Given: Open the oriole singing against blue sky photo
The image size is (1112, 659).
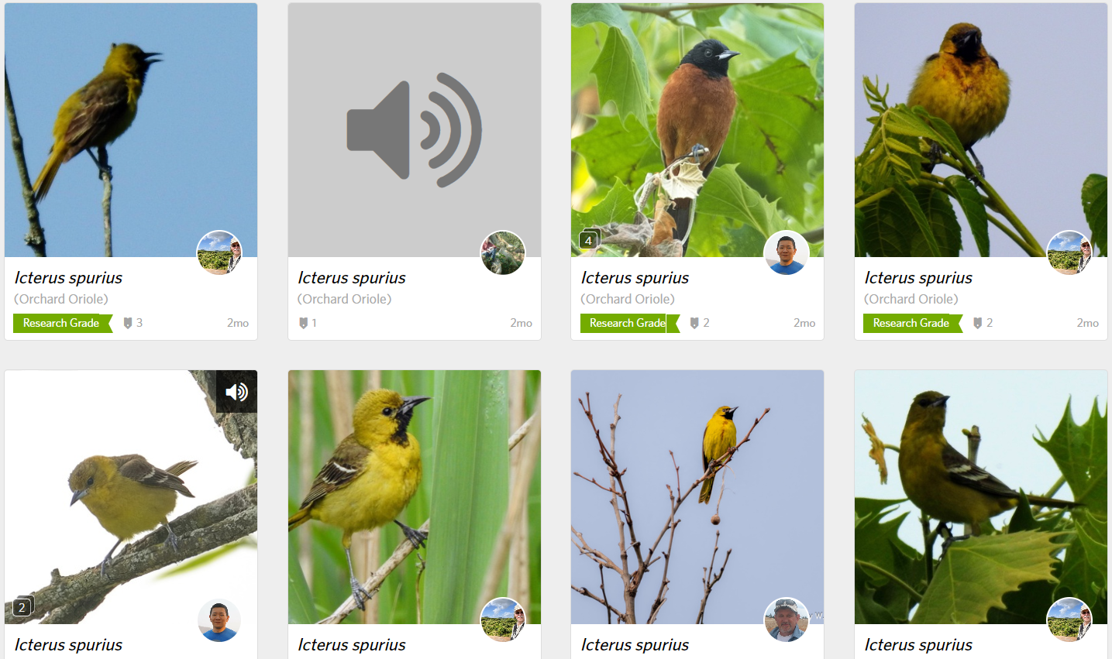Looking at the screenshot, I should (x=131, y=130).
